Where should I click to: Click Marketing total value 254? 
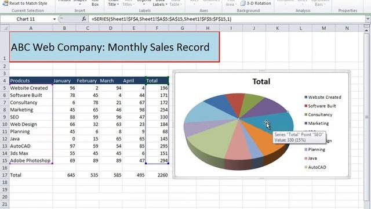pyautogui.click(x=157, y=110)
